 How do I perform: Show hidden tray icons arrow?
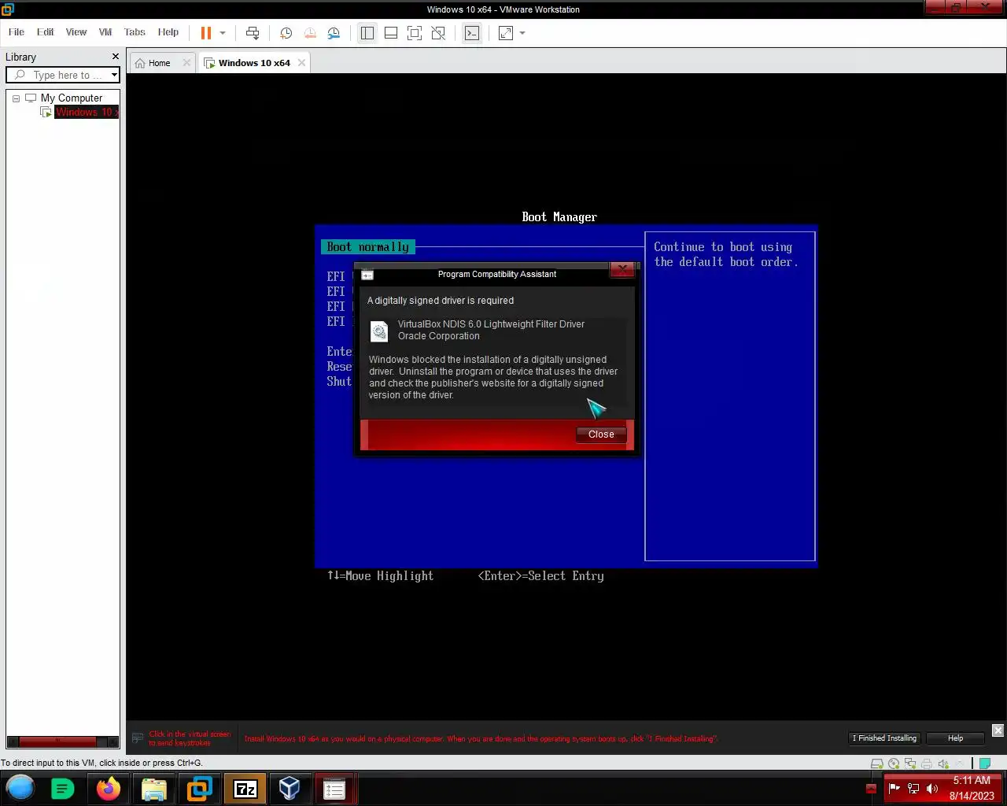871,788
